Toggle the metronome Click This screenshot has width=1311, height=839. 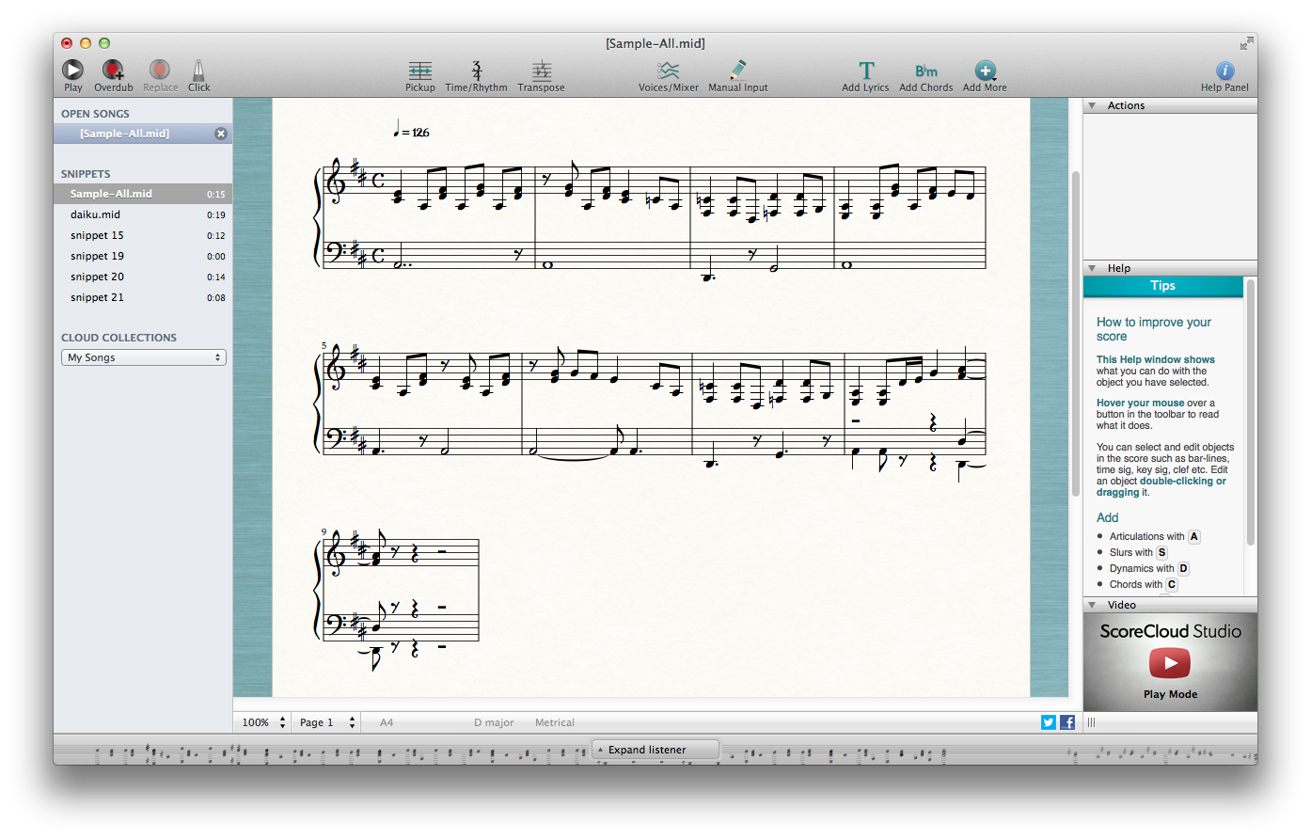click(x=198, y=71)
